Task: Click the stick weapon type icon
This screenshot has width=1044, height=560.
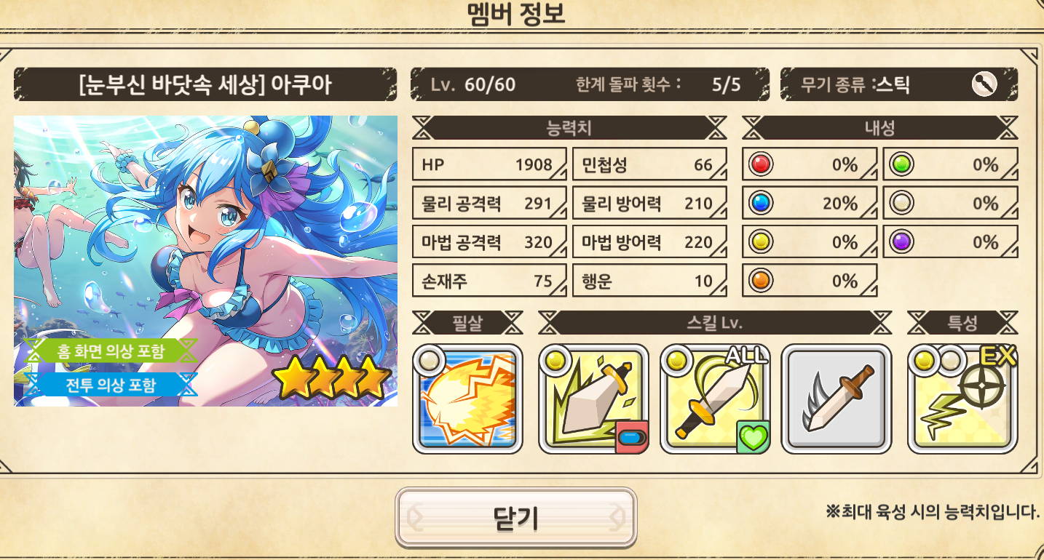Action: (x=984, y=85)
